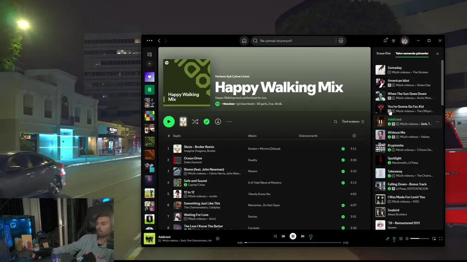
Task: Seek using the song progress bar
Action: [x=293, y=242]
